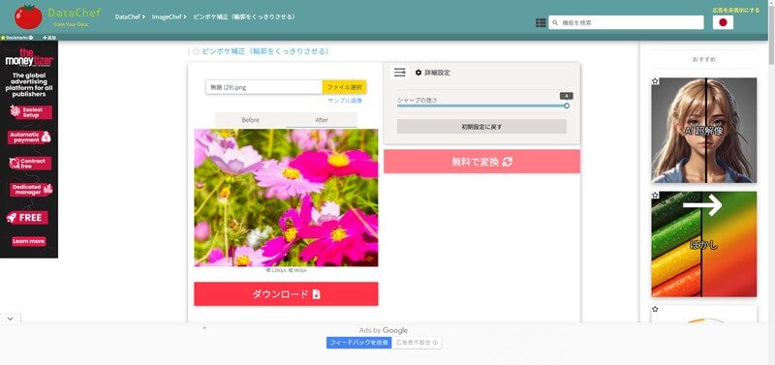Click the Bookmarks help question mark
Image resolution: width=775 pixels, height=365 pixels.
click(x=31, y=38)
